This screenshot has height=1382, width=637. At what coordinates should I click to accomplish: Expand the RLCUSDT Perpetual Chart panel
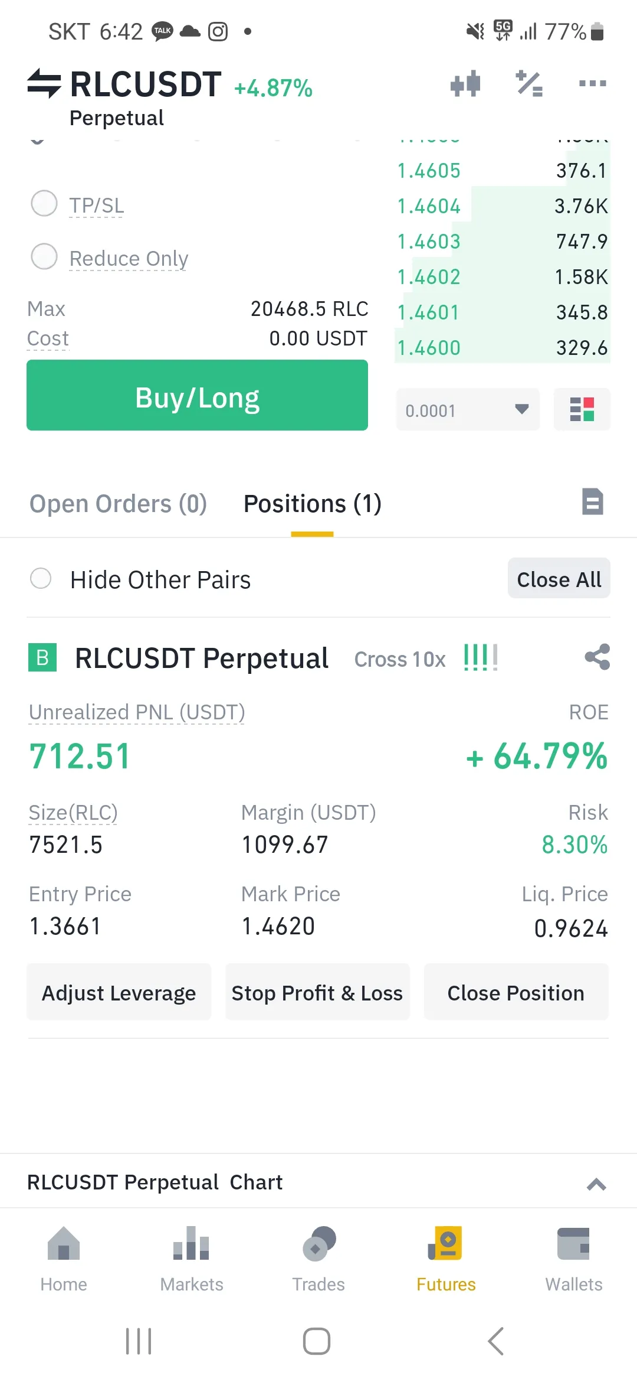pyautogui.click(x=596, y=1184)
